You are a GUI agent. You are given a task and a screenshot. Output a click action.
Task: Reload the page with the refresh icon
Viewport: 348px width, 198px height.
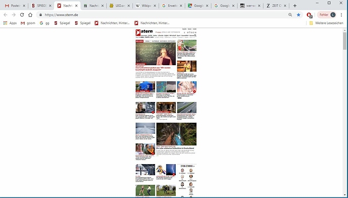point(22,15)
